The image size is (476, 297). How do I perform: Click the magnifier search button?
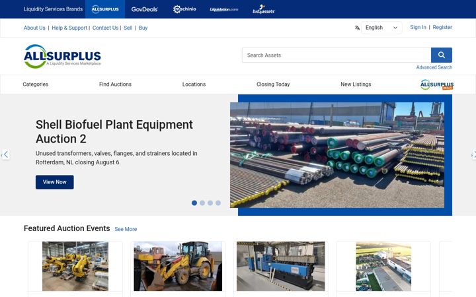pos(442,55)
